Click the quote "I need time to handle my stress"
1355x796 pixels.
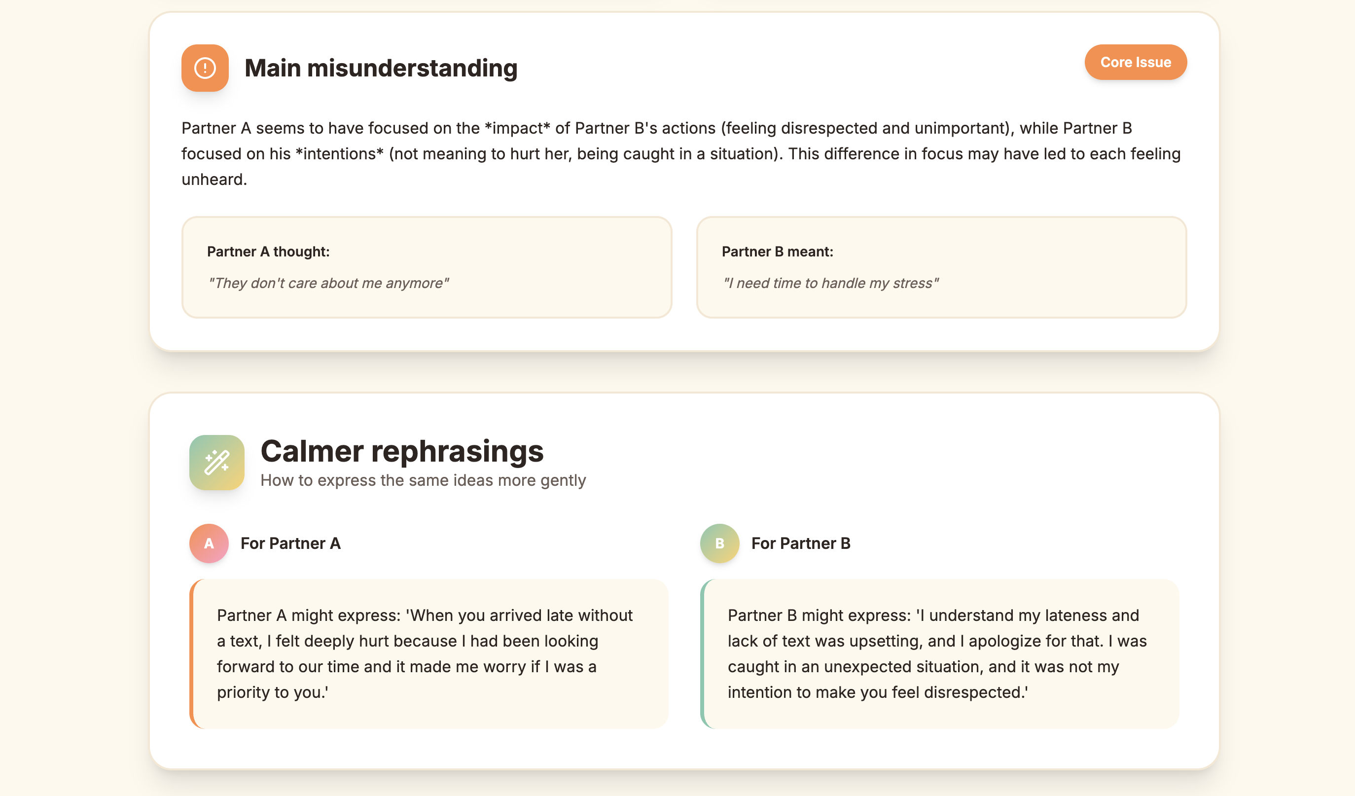pyautogui.click(x=830, y=284)
